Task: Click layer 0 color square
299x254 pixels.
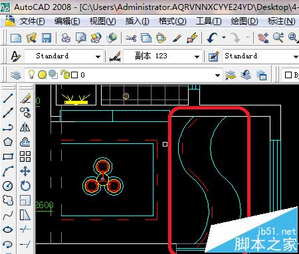Action: coord(74,75)
